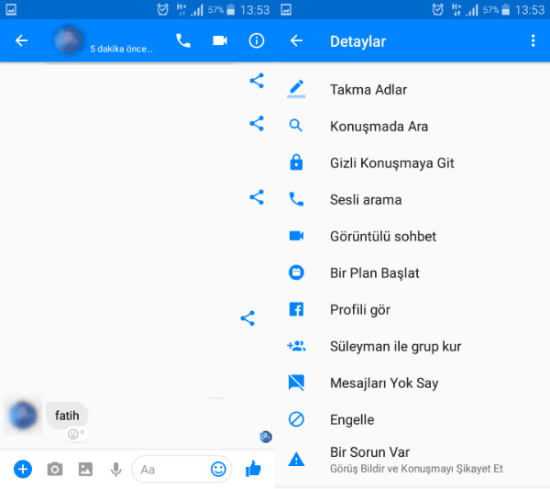This screenshot has height=489, width=550.
Task: Select Bir Plan Başlat
Action: pyautogui.click(x=412, y=273)
